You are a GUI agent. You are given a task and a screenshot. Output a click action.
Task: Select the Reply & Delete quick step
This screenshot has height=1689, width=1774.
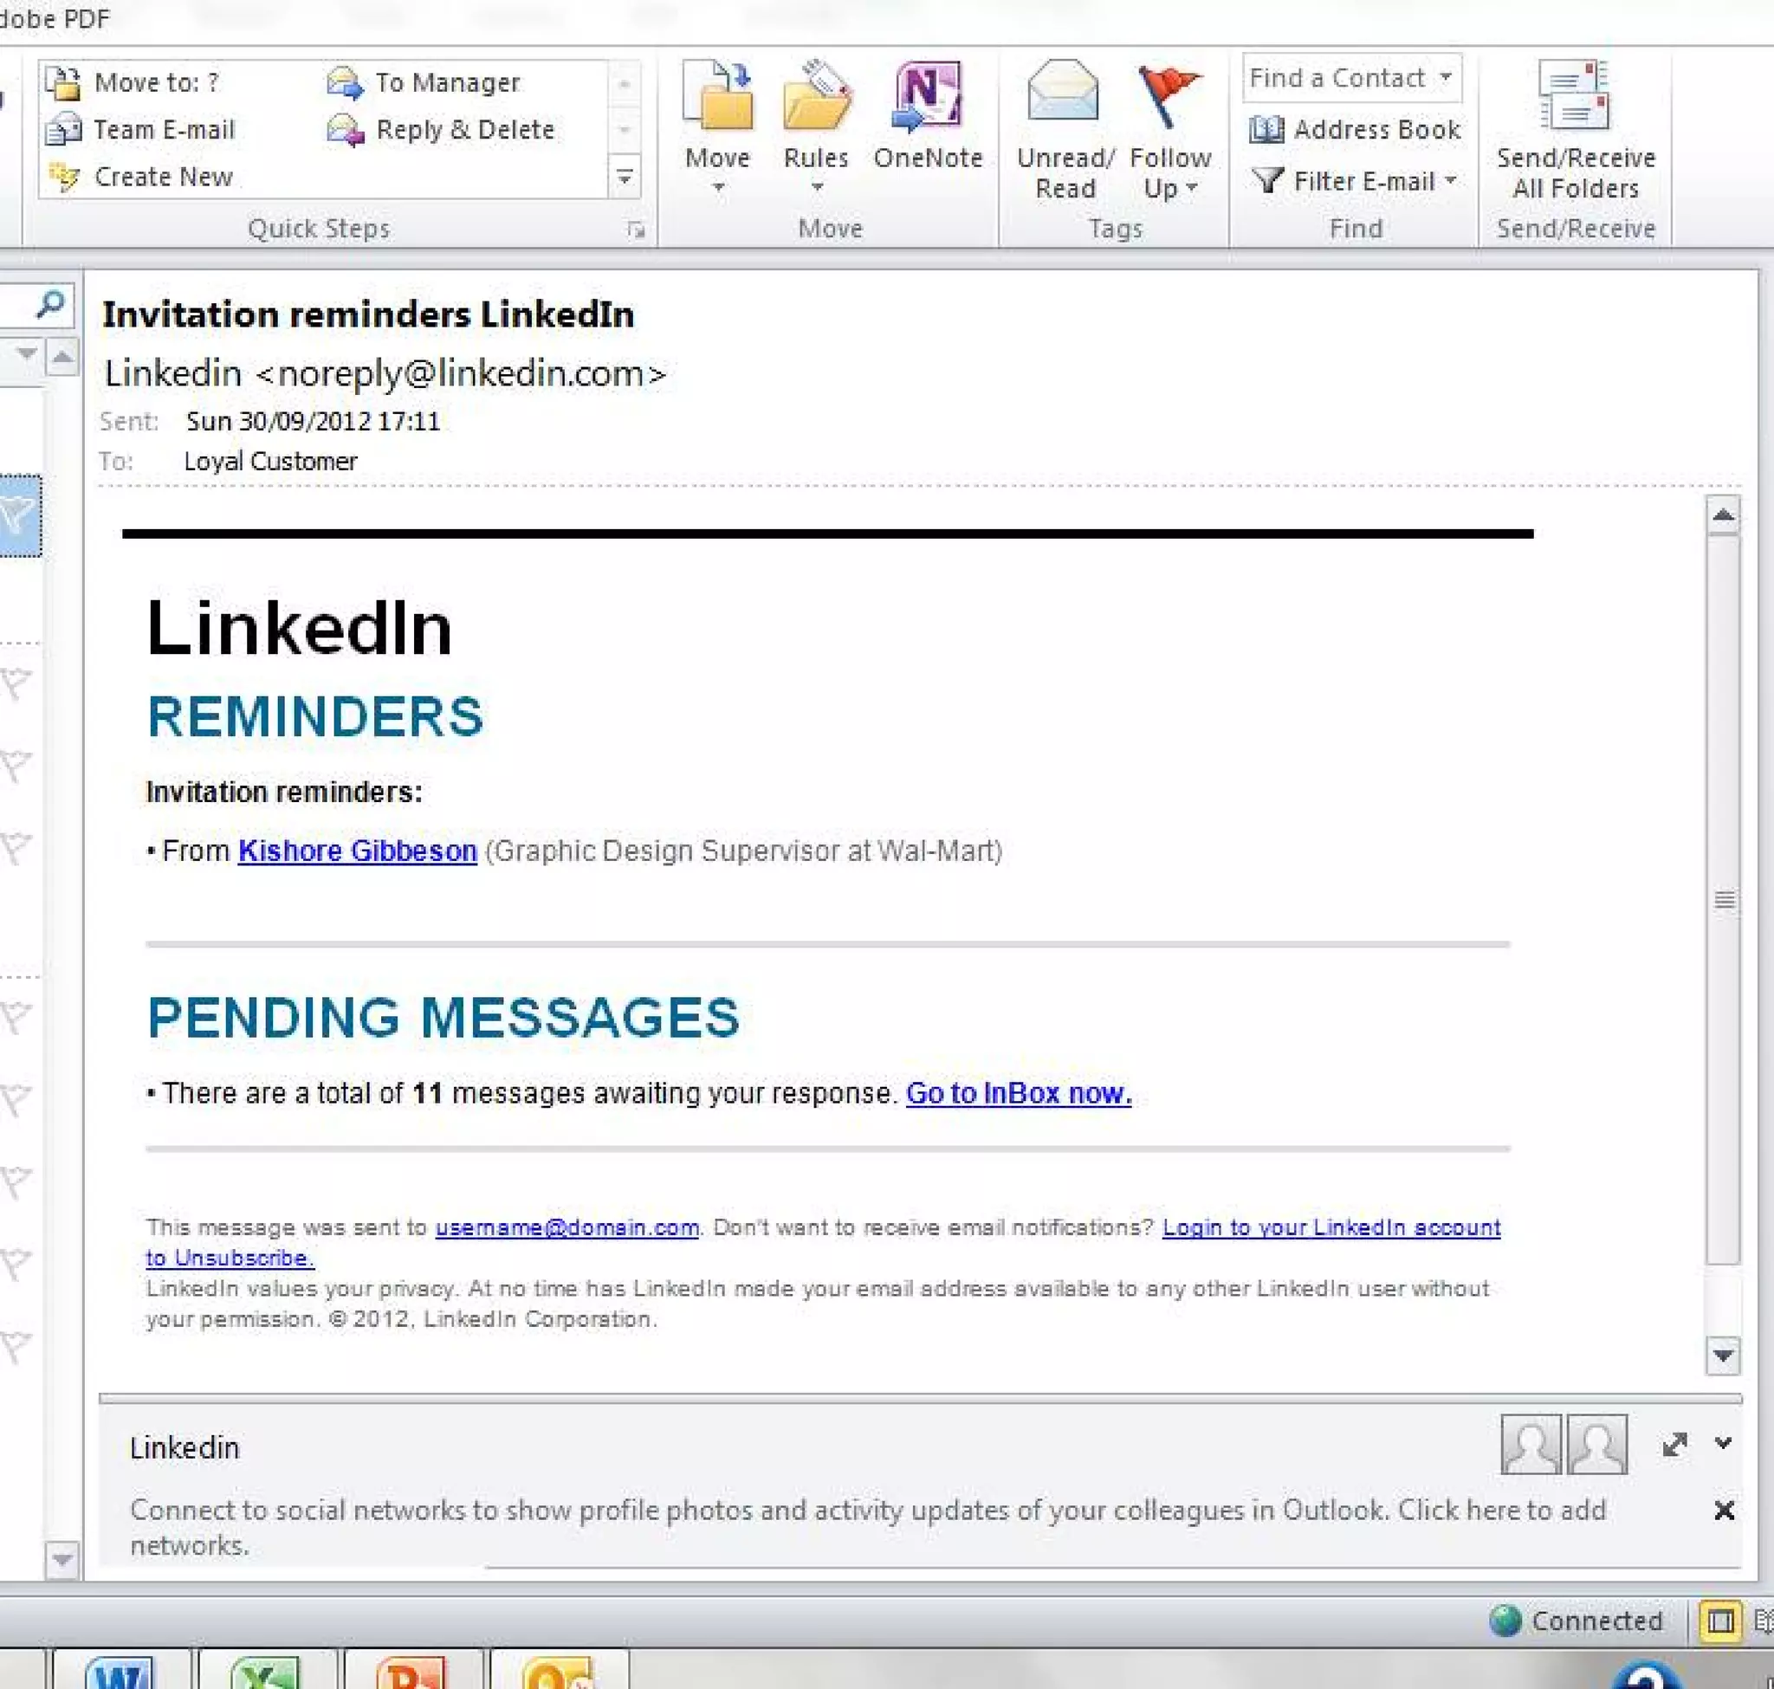click(x=441, y=130)
